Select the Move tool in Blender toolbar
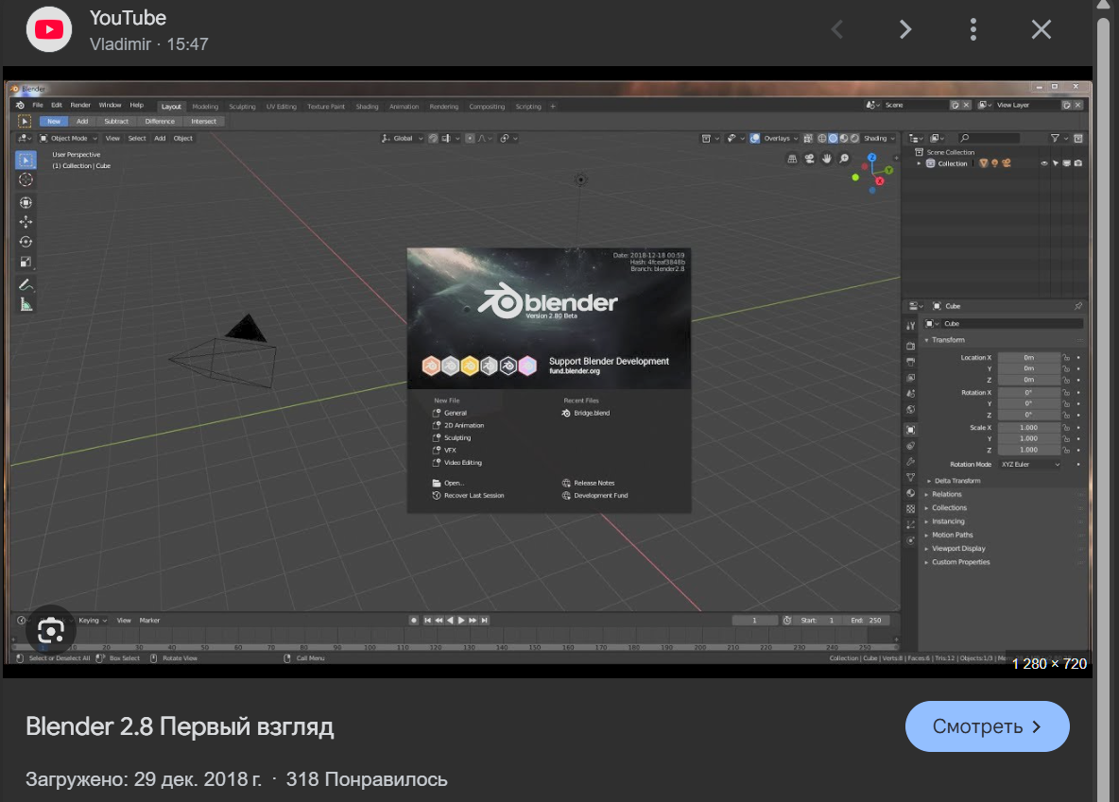The height and width of the screenshot is (802, 1119). click(x=26, y=222)
